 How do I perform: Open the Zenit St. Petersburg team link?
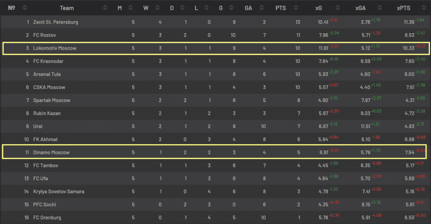56,22
